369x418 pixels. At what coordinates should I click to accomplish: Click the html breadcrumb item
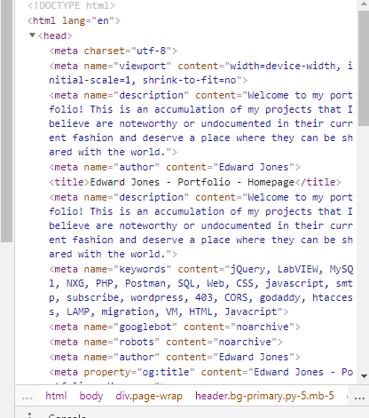(56, 396)
